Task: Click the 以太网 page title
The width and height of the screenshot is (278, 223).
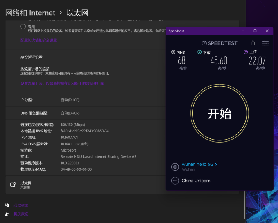Action: coord(77,13)
